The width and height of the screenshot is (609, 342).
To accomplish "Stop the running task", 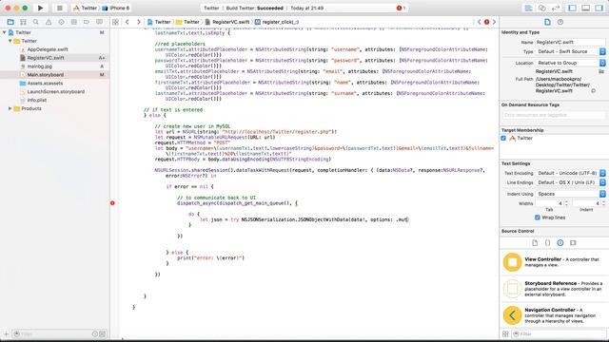I will point(59,8).
